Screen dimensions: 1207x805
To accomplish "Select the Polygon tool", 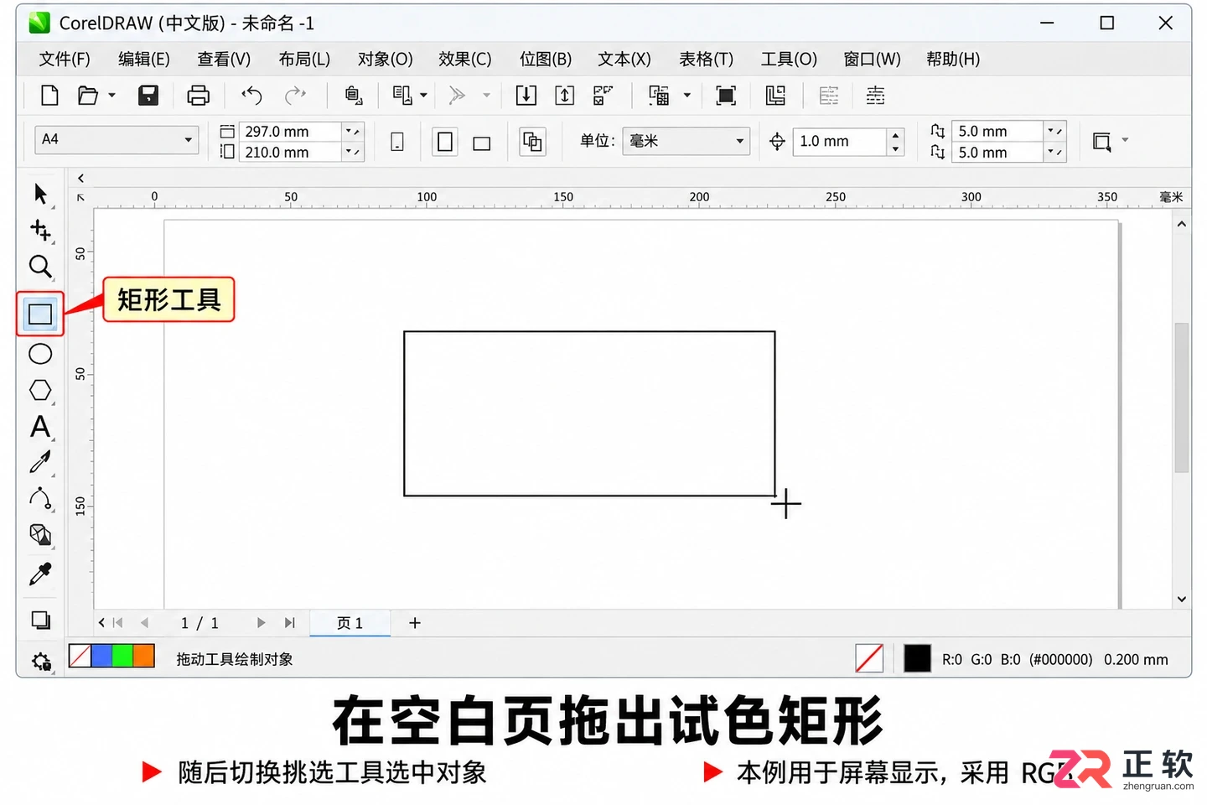I will point(40,391).
